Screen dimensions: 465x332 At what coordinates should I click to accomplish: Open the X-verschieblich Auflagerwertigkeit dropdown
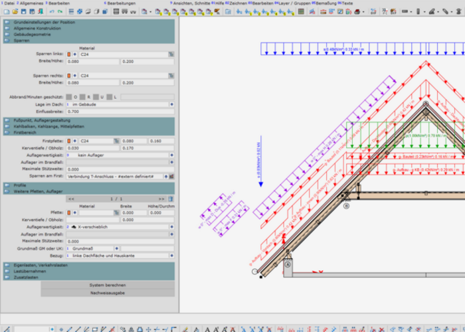pos(171,227)
